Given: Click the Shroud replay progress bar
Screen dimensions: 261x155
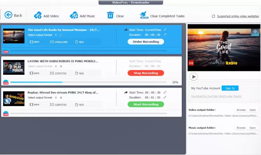Looking at the screenshot, I should tap(89, 113).
